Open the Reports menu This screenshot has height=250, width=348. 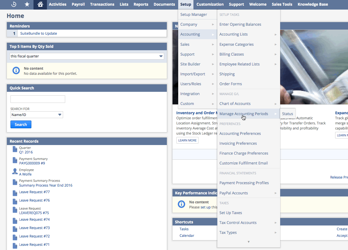[x=141, y=4]
